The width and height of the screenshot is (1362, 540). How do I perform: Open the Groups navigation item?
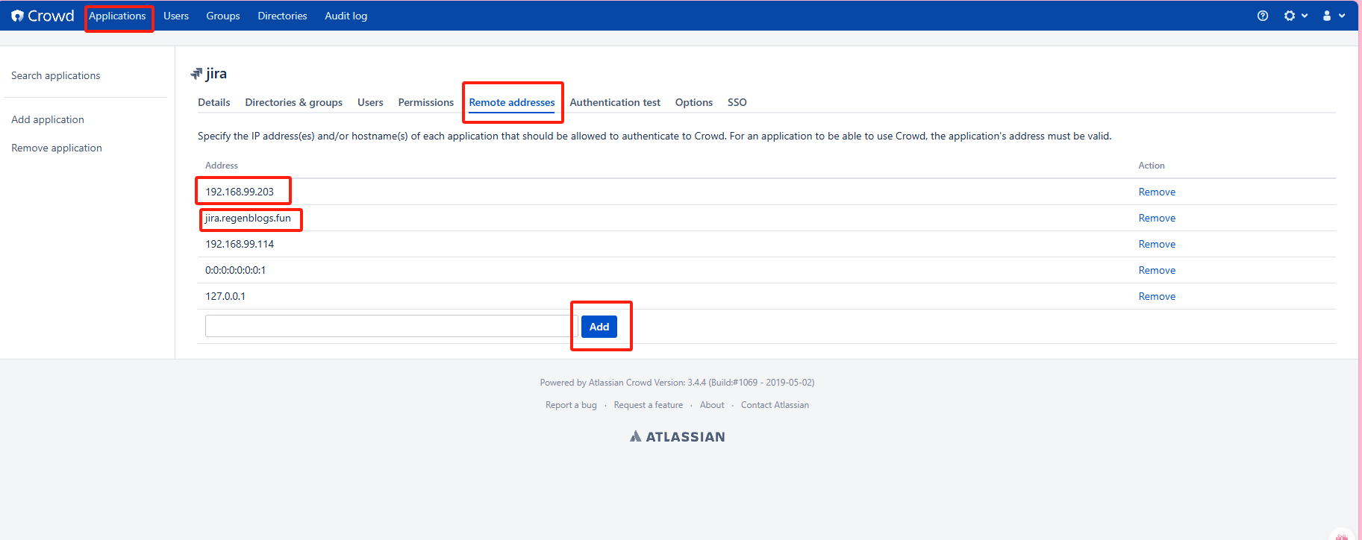[x=223, y=16]
